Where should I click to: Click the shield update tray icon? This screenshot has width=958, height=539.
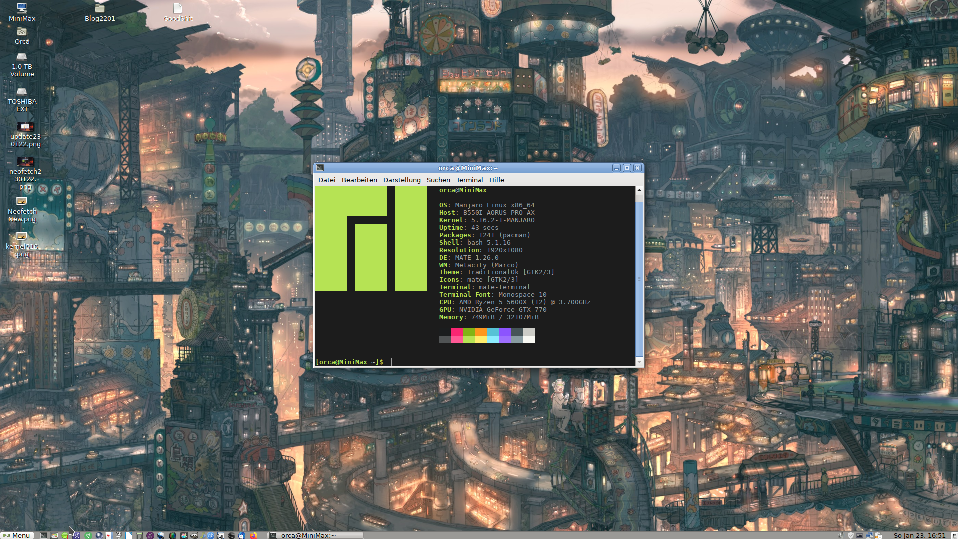(x=851, y=535)
